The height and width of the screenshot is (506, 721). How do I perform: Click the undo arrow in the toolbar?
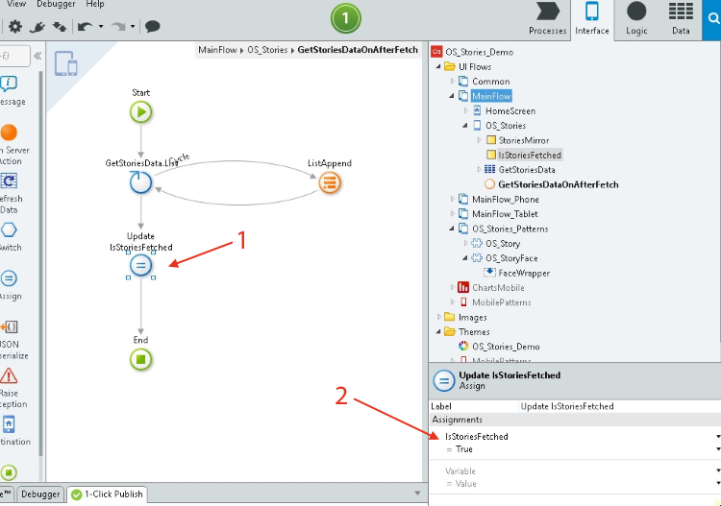click(84, 27)
